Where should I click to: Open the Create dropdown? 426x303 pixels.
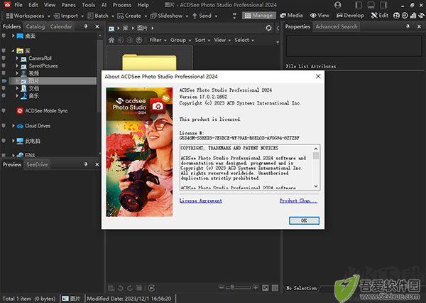point(132,16)
